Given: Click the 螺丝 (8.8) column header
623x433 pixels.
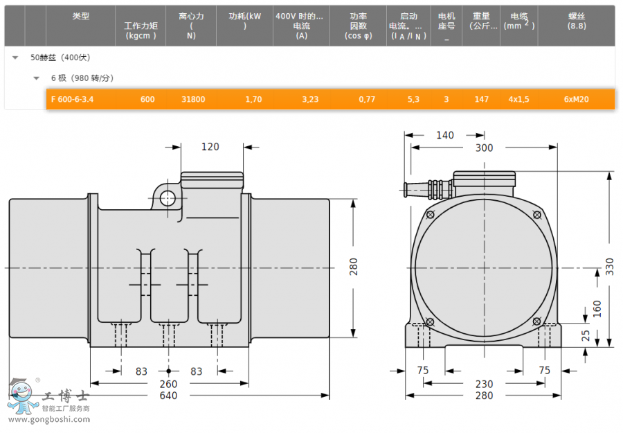Looking at the screenshot, I should pos(577,26).
